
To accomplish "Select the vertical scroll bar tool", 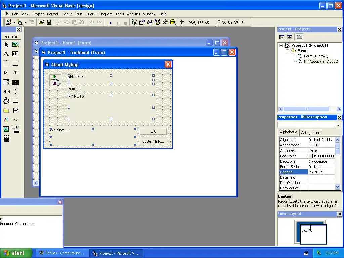I will coord(15,92).
